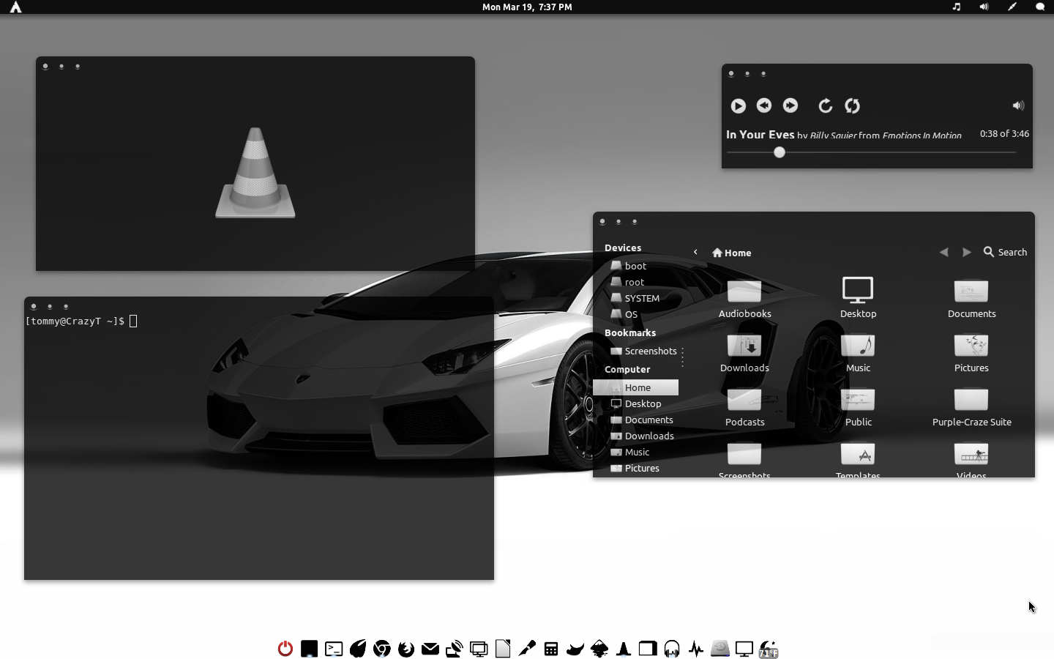1054x659 pixels.
Task: Open the stacked monitors icon in dock
Action: point(479,649)
